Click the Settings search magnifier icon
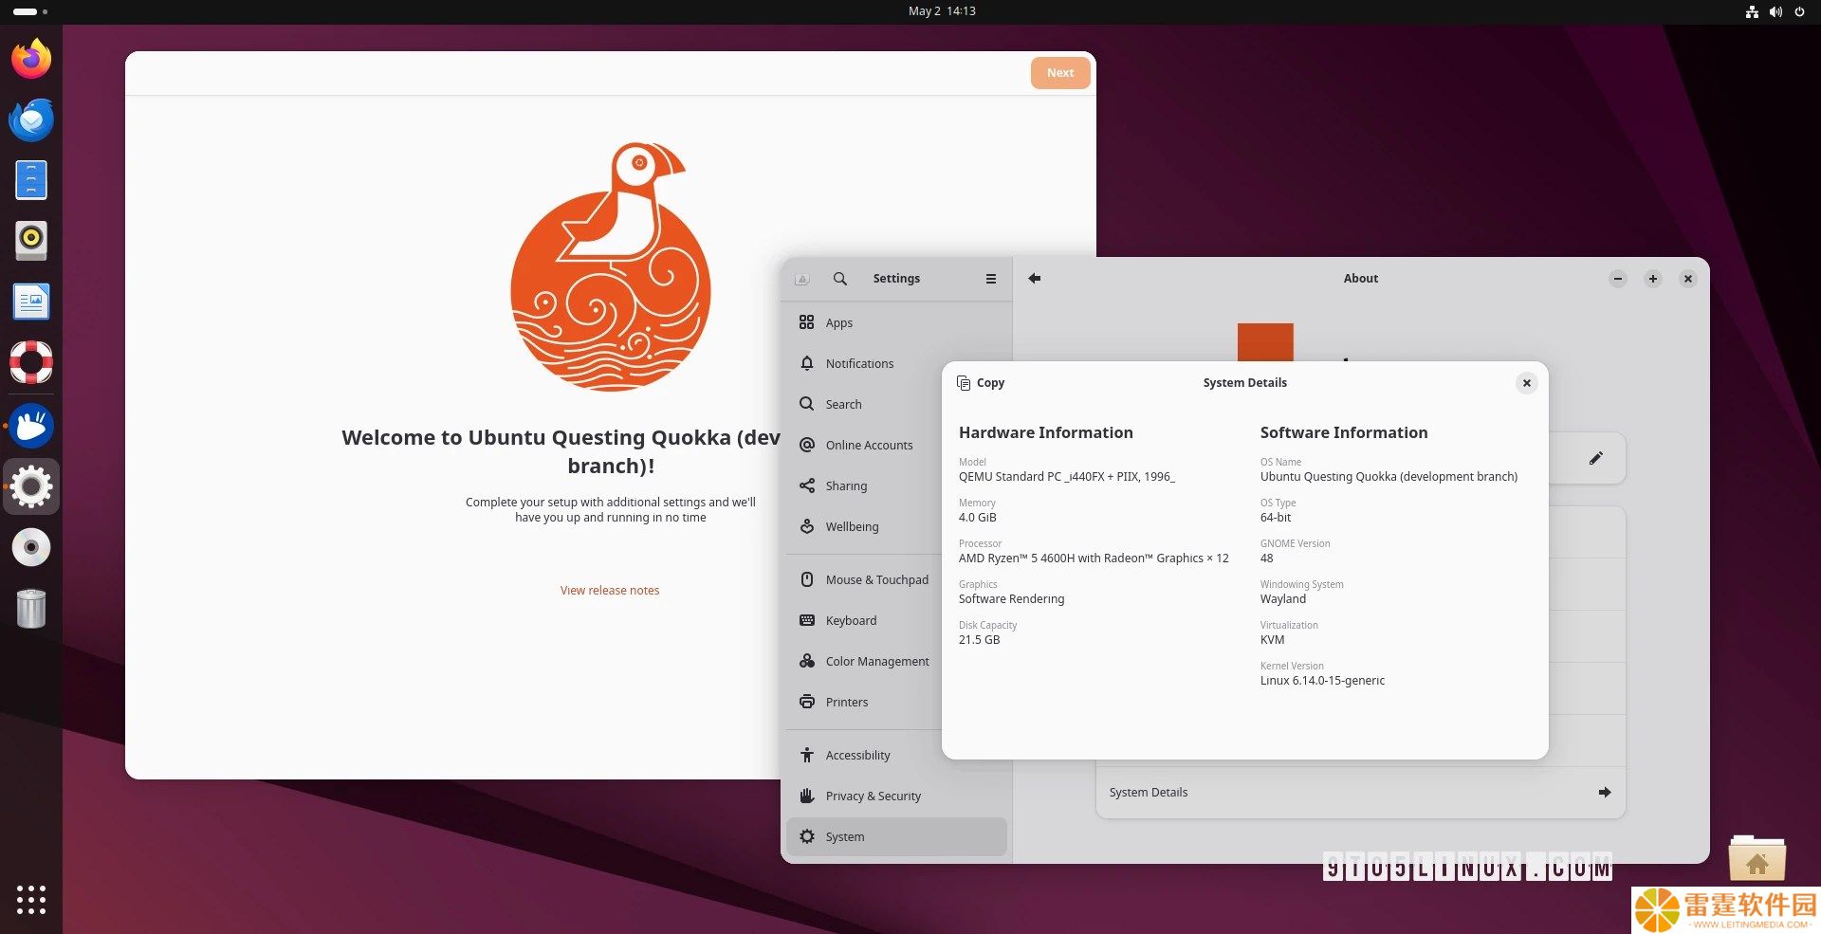 (840, 279)
